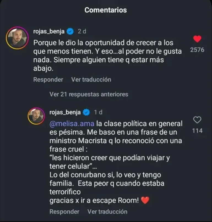Screen dimensions: 212x222
Task: Reply to the top comment via Responder
Action: click(48, 80)
